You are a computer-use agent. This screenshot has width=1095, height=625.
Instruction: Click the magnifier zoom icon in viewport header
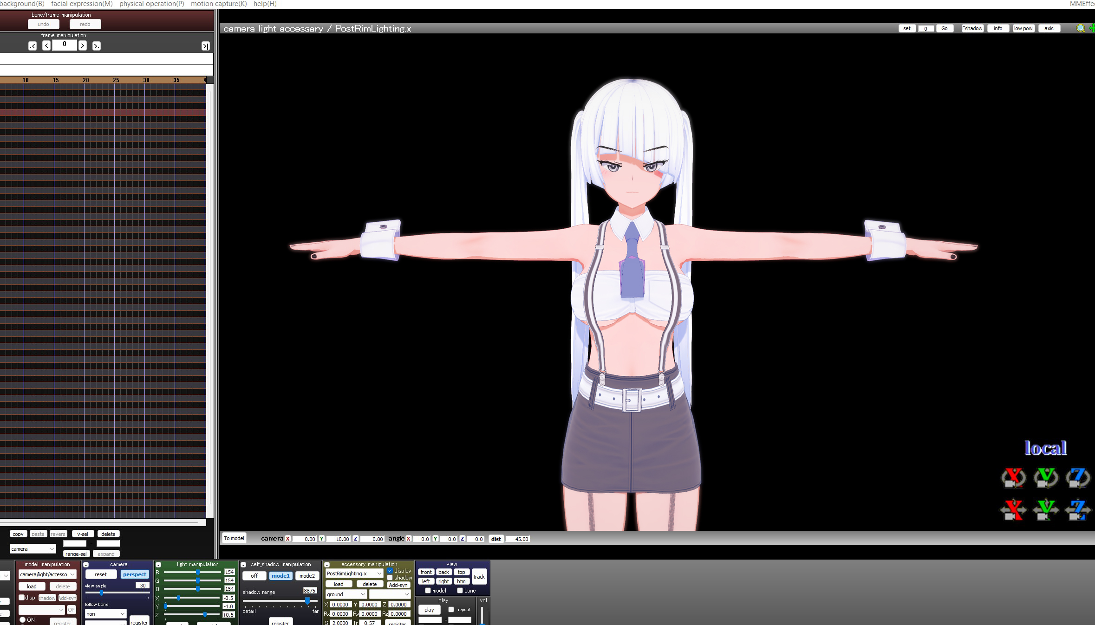click(x=1080, y=28)
